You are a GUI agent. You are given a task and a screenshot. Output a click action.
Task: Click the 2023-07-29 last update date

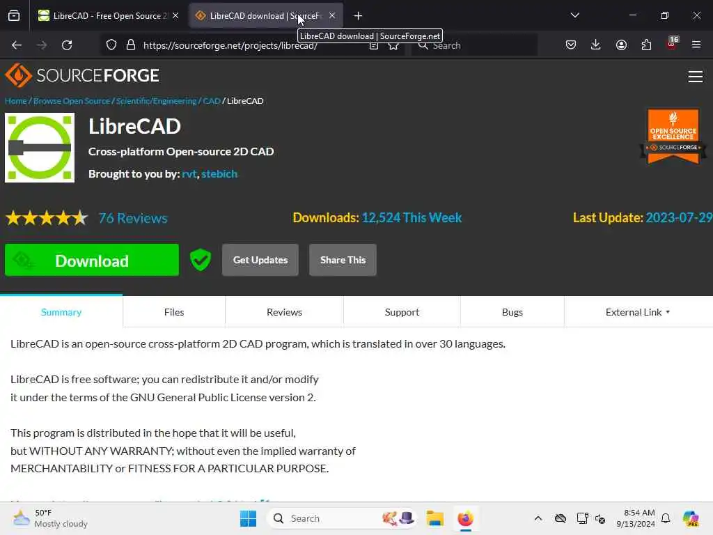[x=679, y=217]
